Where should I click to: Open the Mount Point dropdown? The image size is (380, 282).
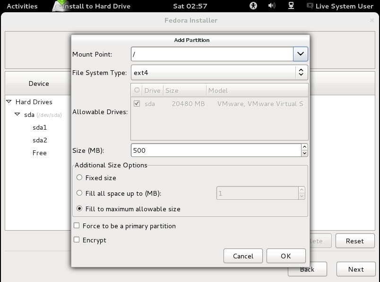[300, 54]
